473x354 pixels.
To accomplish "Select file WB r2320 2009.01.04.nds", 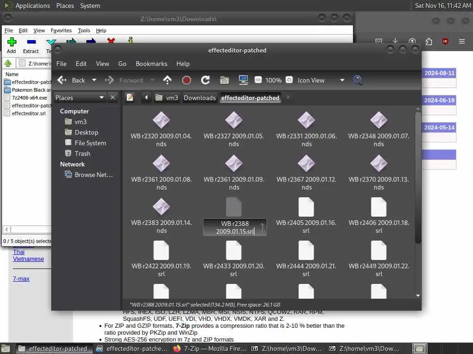I will (x=161, y=129).
